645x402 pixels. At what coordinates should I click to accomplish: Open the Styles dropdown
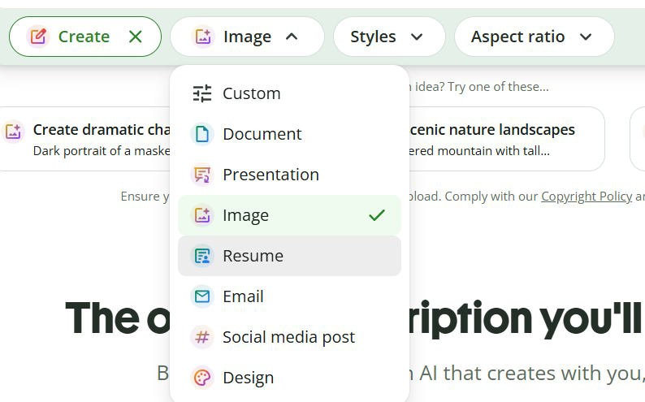[389, 37]
